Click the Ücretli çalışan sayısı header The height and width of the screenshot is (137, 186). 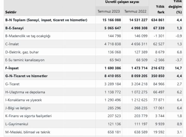point(122,2)
